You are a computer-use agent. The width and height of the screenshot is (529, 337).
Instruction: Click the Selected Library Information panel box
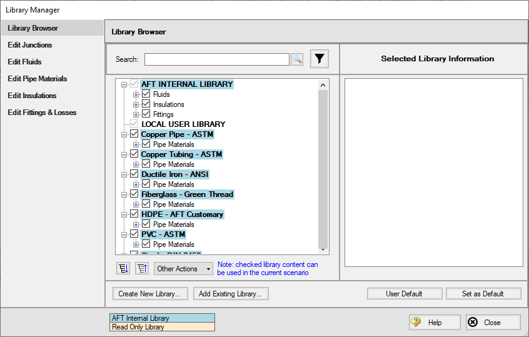tap(434, 173)
